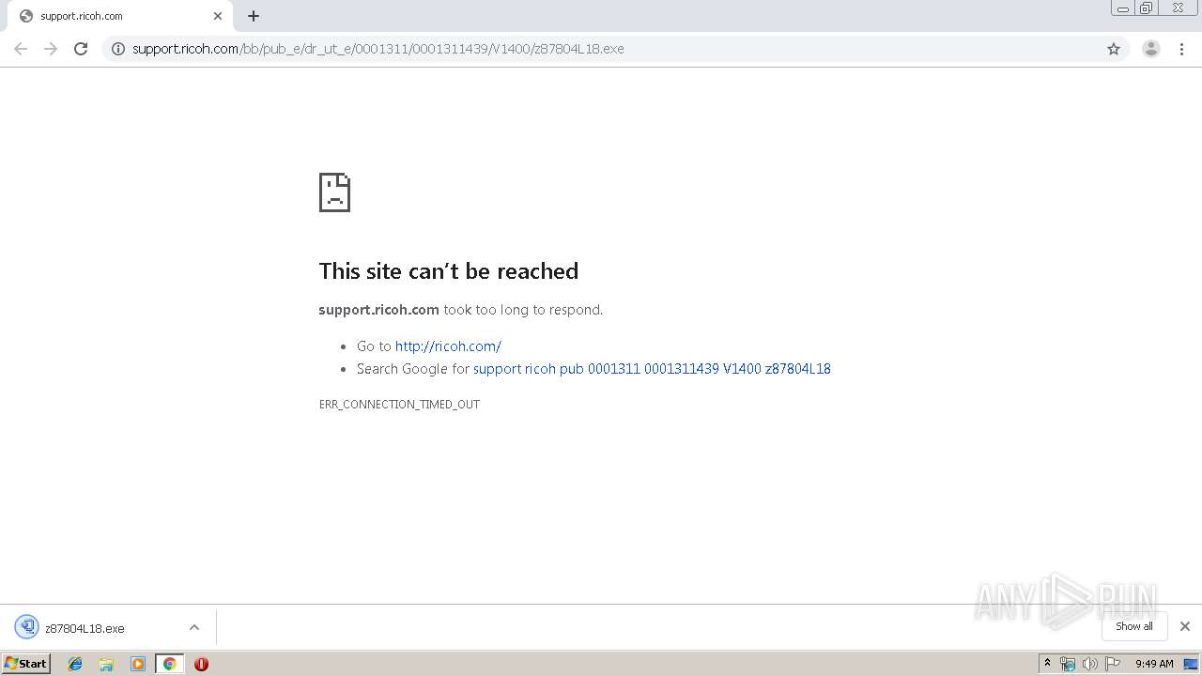Open the Windows Start menu
This screenshot has height=676, width=1202.
click(26, 664)
